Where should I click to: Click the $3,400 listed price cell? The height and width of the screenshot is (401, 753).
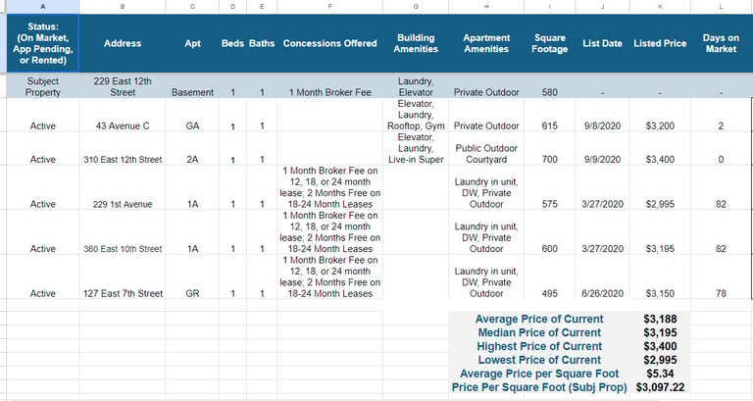660,149
